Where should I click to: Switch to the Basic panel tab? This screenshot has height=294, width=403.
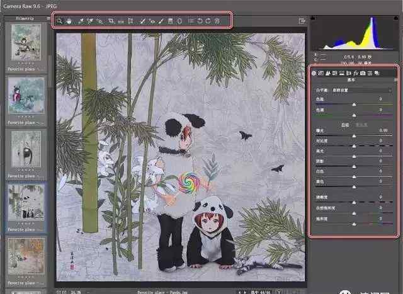click(x=314, y=73)
